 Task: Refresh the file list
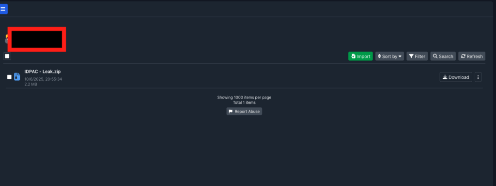tap(472, 56)
